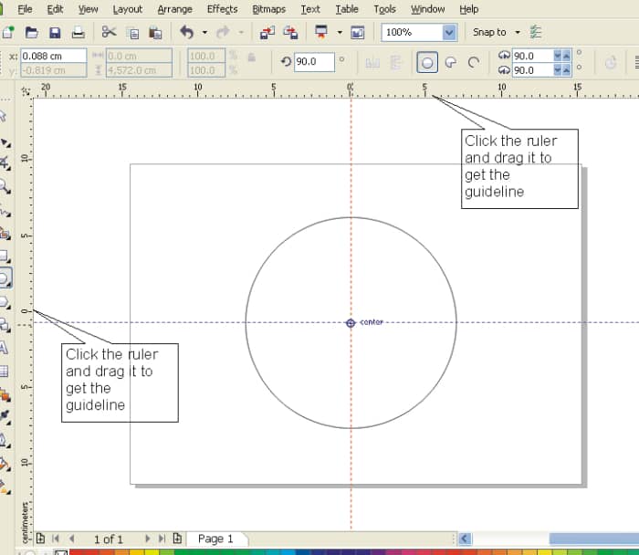Select the Zoom tool in the toolbox
Viewport: 639px width, 555px height.
5,186
